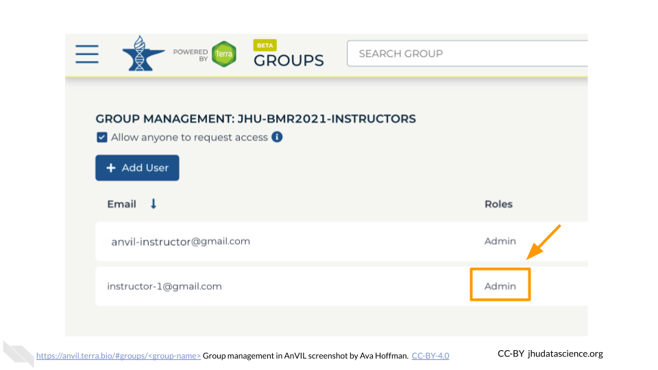Click the gray slide logo in the bottom-left corner
Screen dimensions: 658x370
click(19, 353)
